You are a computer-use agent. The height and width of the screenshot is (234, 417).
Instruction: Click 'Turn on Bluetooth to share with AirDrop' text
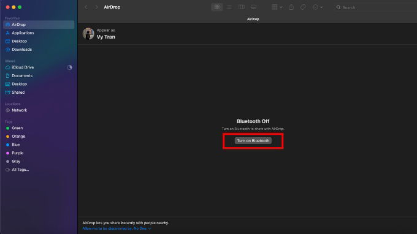pos(253,129)
